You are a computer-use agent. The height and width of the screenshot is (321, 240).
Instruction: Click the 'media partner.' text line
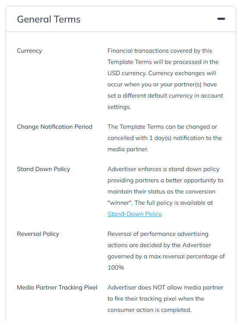(128, 149)
